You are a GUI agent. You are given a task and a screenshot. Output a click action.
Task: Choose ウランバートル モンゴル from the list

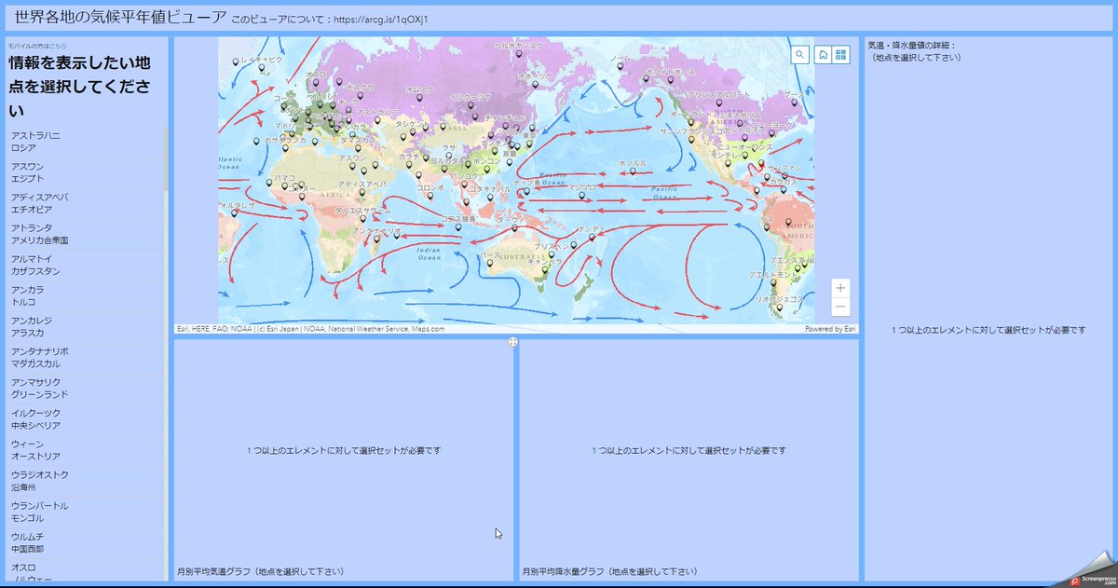coord(85,512)
